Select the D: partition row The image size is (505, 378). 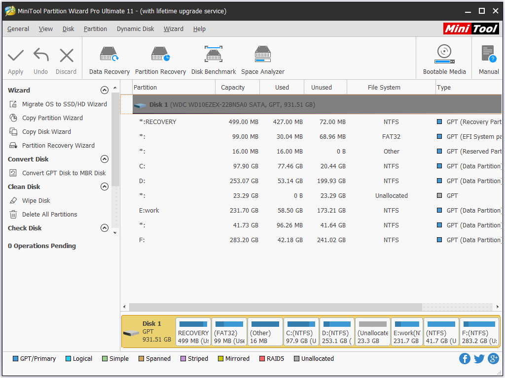pyautogui.click(x=317, y=181)
